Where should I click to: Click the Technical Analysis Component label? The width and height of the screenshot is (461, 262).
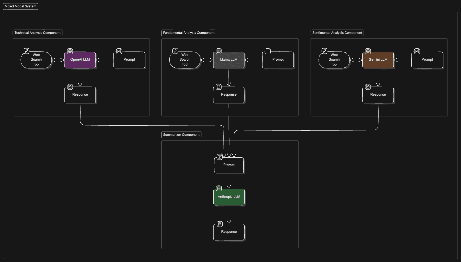pyautogui.click(x=38, y=33)
